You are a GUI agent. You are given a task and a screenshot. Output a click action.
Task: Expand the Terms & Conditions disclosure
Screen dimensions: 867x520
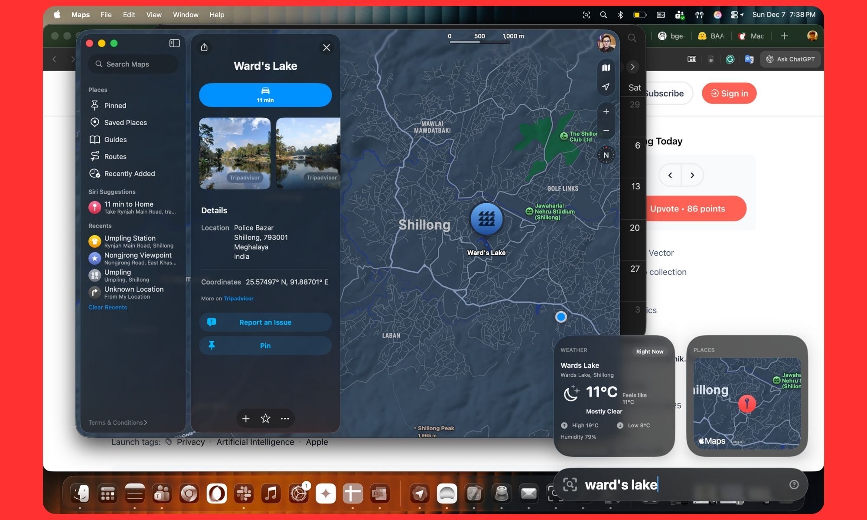point(117,422)
